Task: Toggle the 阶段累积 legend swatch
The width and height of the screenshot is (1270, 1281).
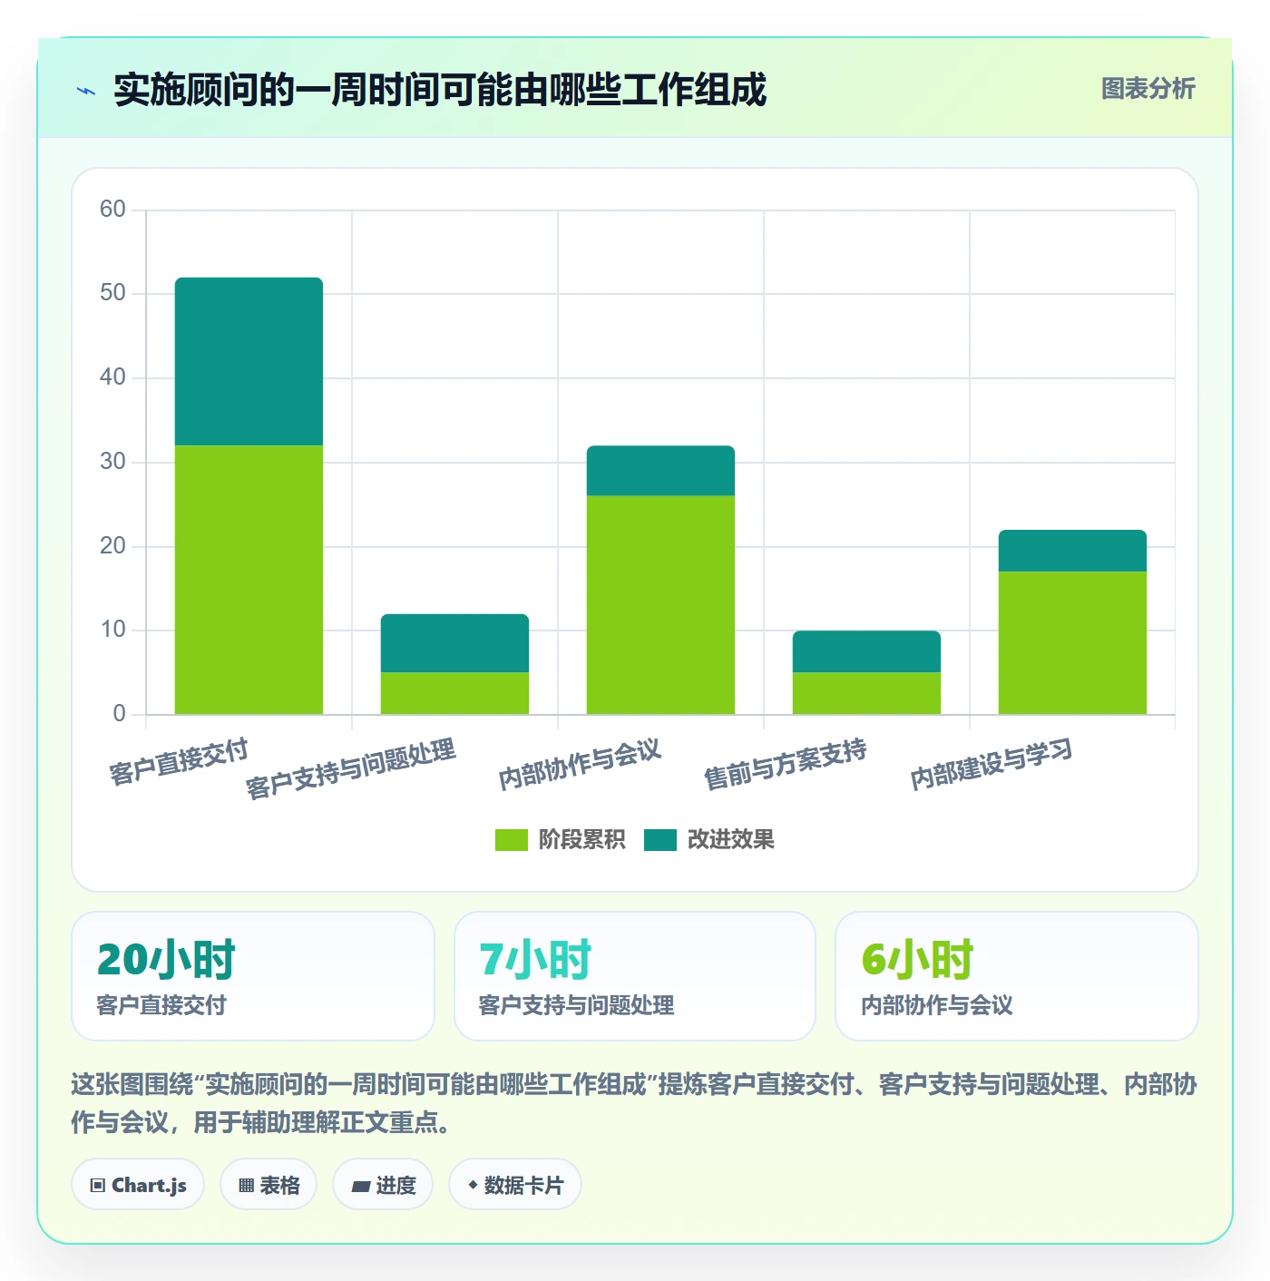Action: click(x=511, y=840)
